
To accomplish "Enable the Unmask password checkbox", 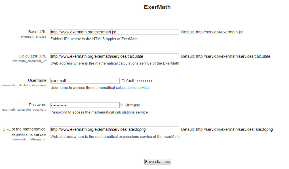I will tap(121, 105).
